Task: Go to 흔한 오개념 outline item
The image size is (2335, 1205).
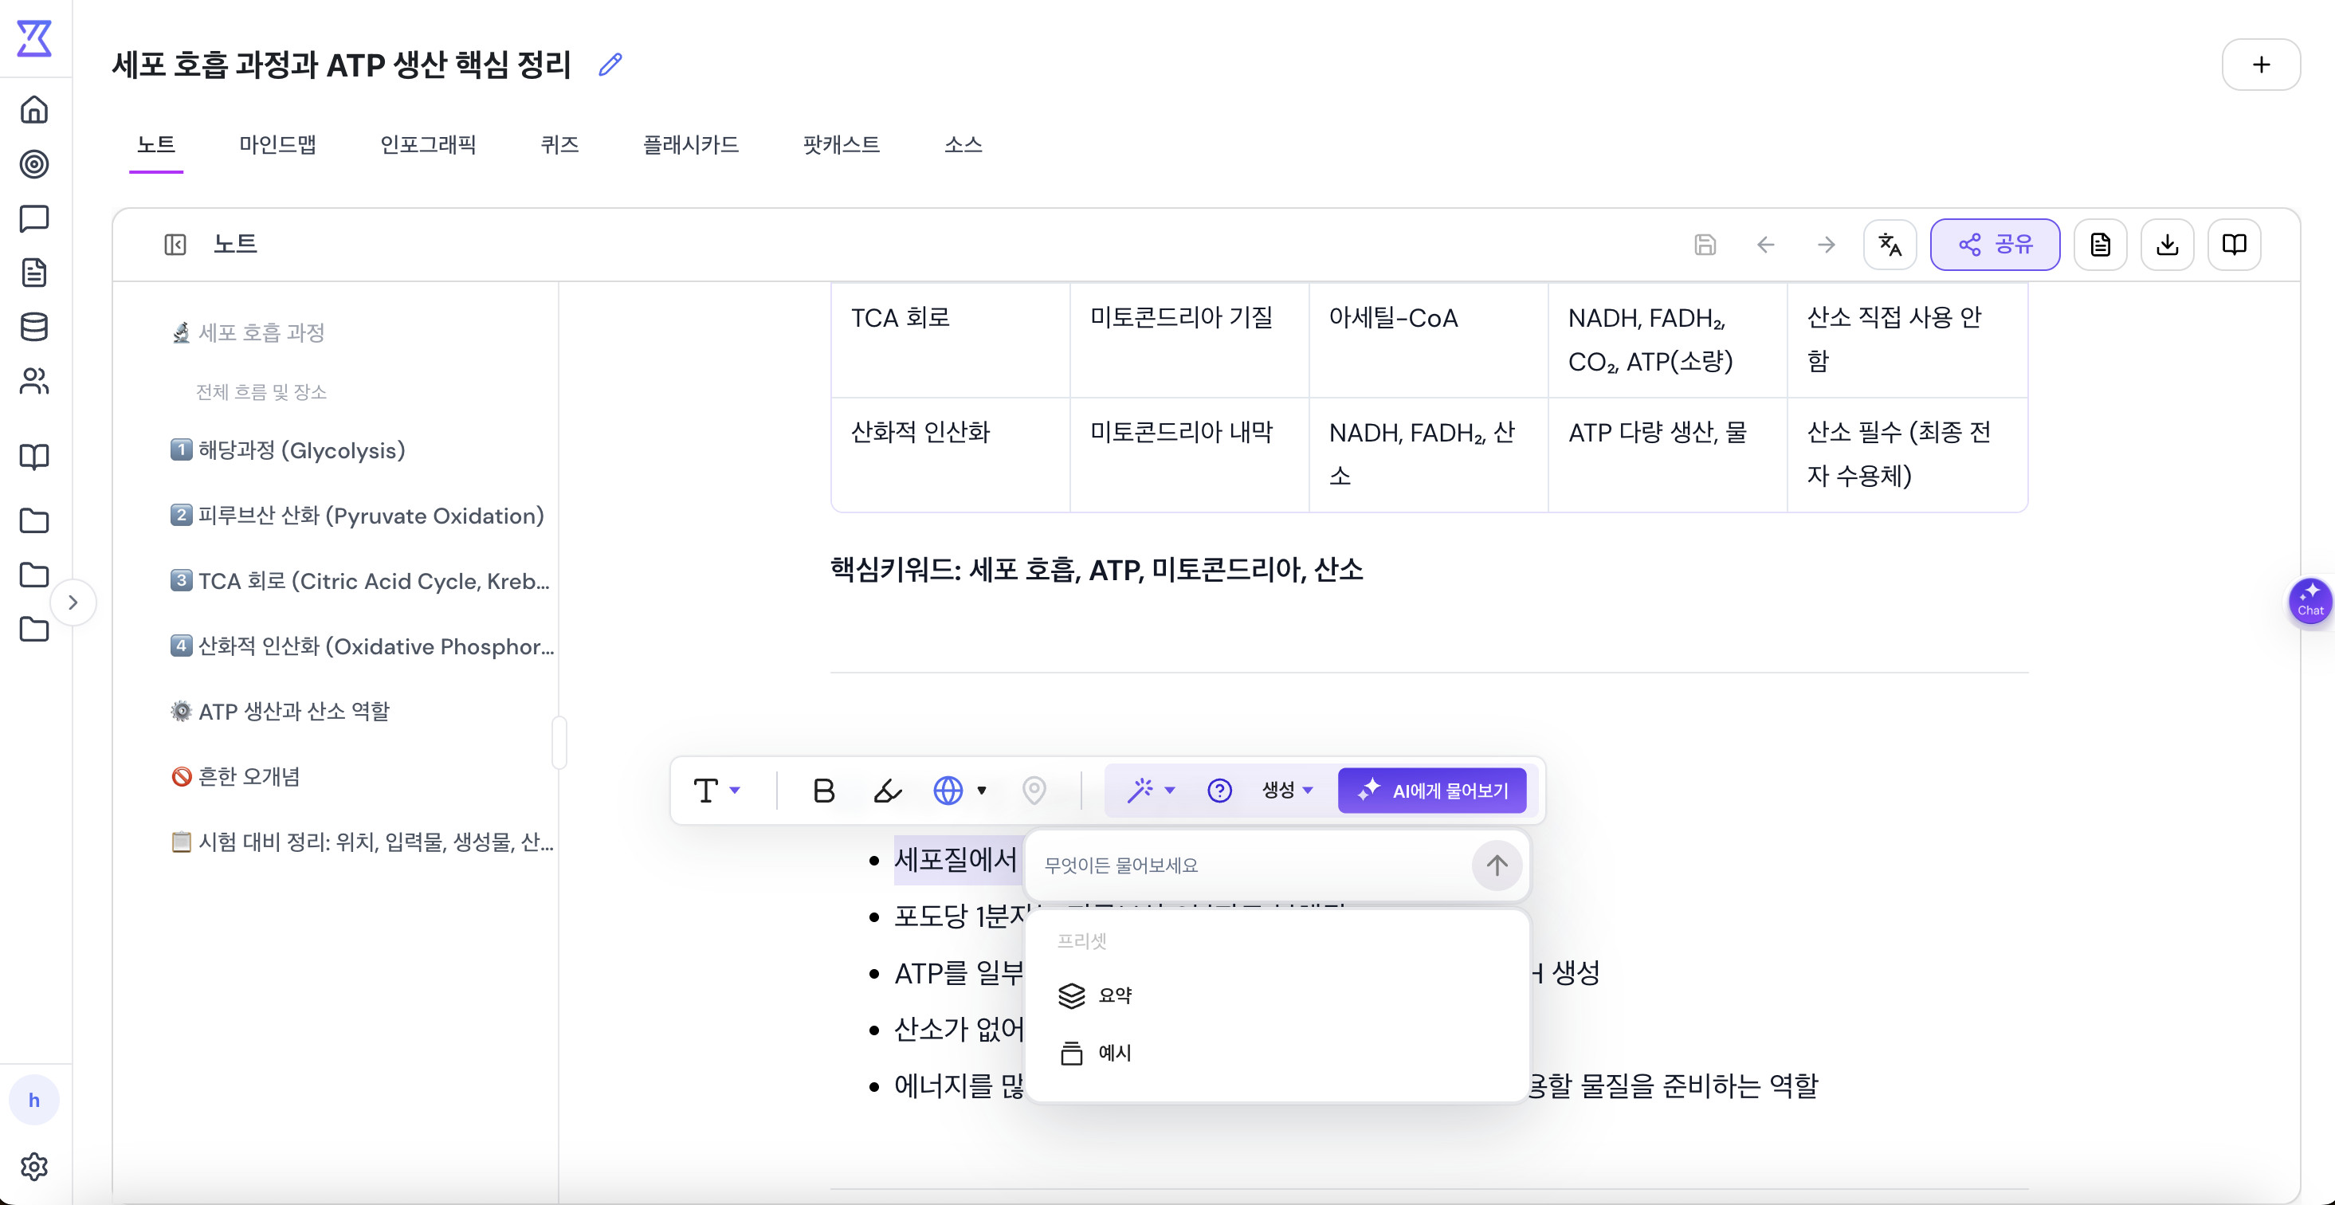Action: 235,776
